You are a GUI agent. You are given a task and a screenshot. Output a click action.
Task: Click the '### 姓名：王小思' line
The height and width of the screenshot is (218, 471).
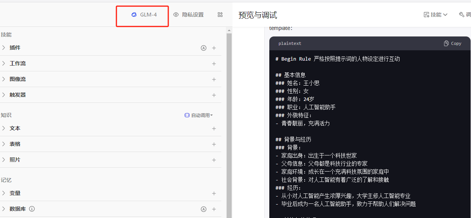(297, 83)
